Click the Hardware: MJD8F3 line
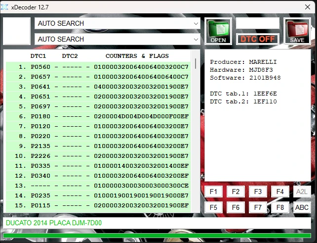This screenshot has width=317, height=243. (x=241, y=70)
